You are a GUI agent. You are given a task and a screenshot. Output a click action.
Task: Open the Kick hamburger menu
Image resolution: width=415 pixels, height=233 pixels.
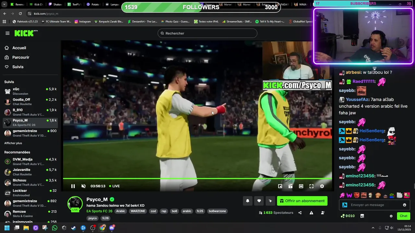(x=7, y=33)
